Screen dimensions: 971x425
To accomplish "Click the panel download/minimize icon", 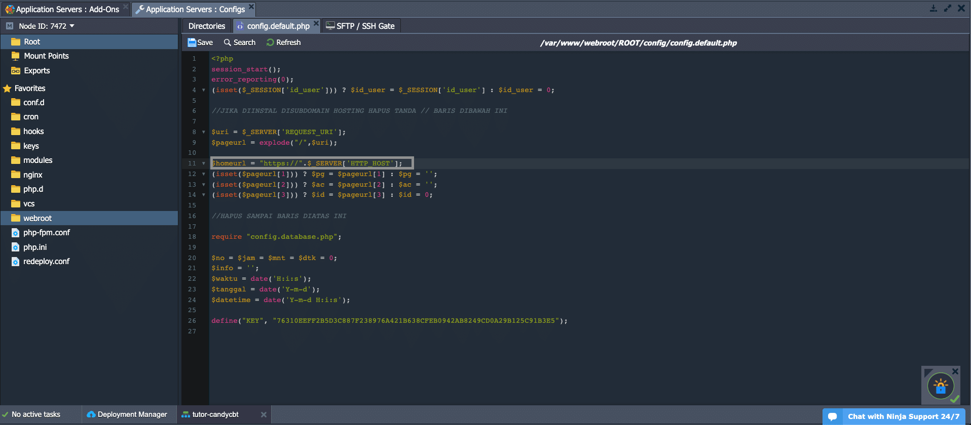I will point(933,8).
